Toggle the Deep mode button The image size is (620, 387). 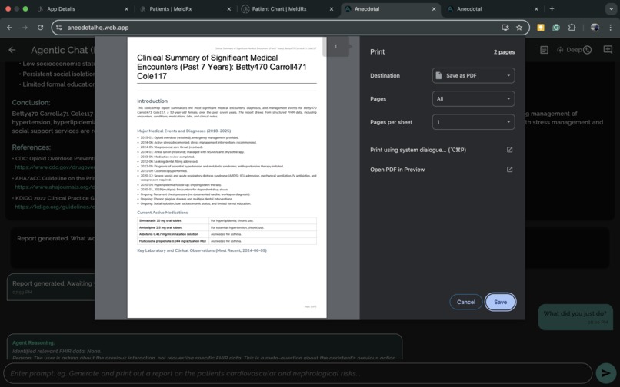574,50
